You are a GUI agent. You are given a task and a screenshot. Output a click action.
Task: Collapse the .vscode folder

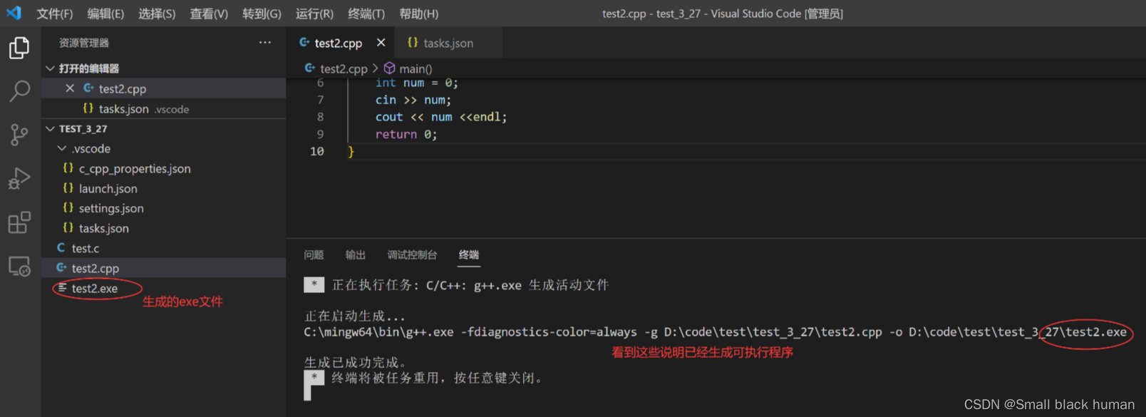point(63,149)
